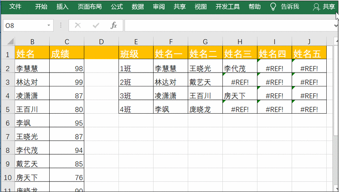Select column J header
The width and height of the screenshot is (339, 192).
309,41
